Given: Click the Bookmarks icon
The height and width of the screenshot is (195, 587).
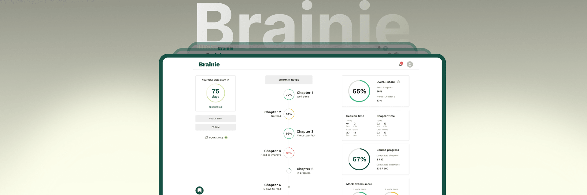Looking at the screenshot, I should [206, 138].
